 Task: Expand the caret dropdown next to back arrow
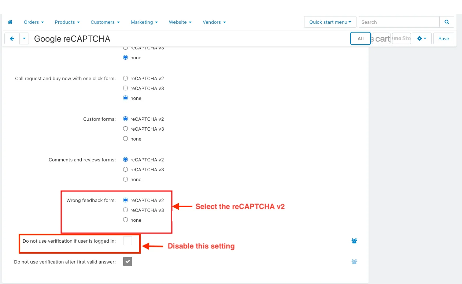point(24,38)
